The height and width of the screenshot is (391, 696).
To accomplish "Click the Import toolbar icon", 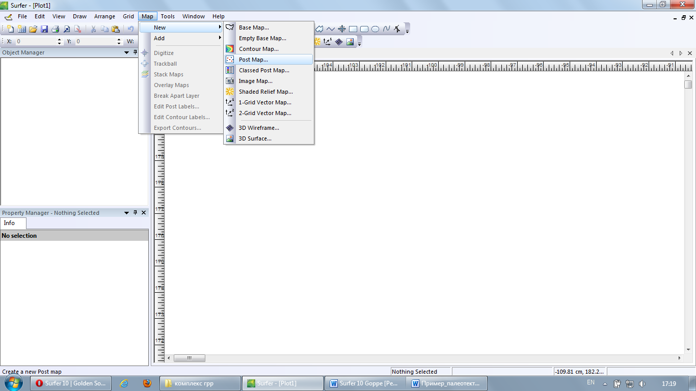I will coord(67,29).
